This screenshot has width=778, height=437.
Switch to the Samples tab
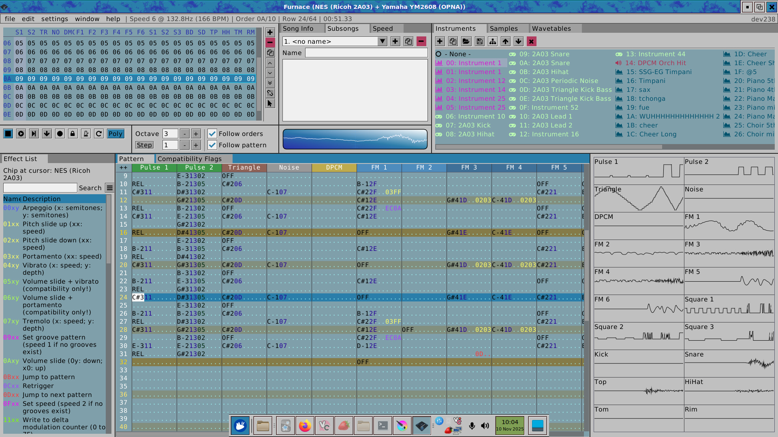tap(503, 29)
